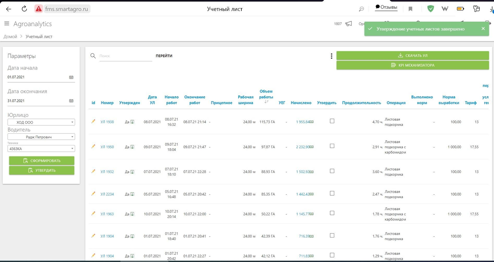Viewport: 494px width, 262px height.
Task: Expand the Техника dropdown showing 4363КА
Action: [x=41, y=149]
